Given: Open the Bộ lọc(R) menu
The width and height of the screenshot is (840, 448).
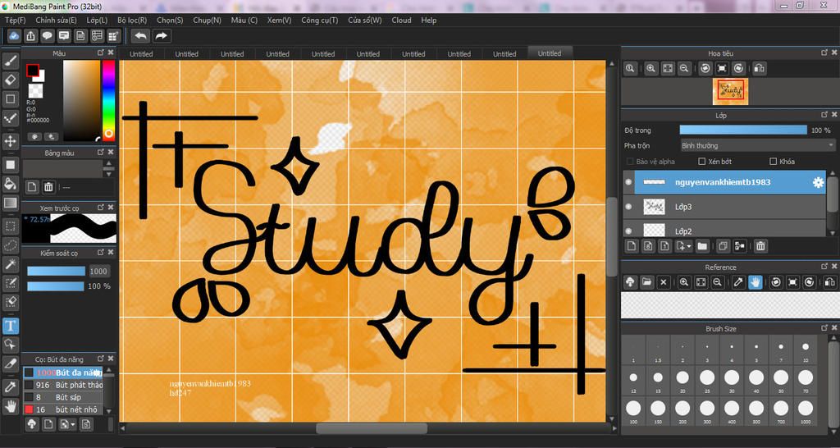Looking at the screenshot, I should pos(132,20).
